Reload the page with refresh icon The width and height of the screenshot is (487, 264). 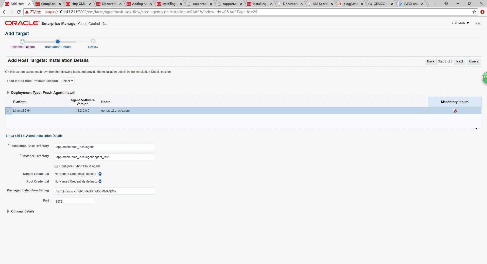point(19,12)
